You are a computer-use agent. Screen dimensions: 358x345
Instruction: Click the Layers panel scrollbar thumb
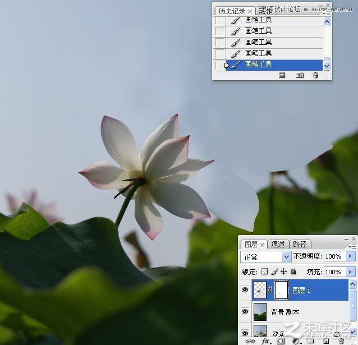(352, 305)
